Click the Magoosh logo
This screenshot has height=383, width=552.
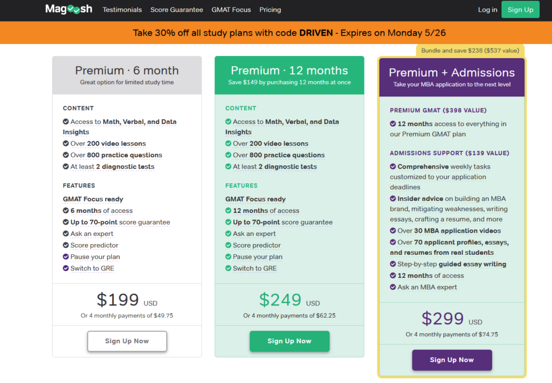tap(68, 9)
